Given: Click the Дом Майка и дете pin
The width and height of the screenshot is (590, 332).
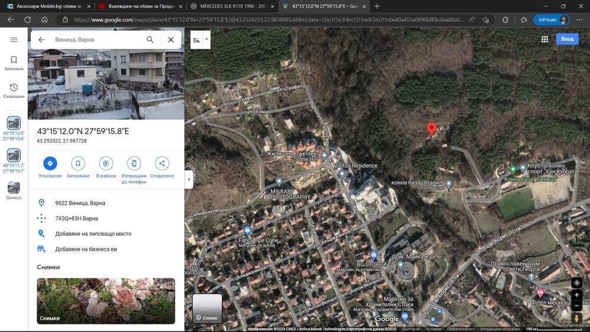Looking at the screenshot, I should (x=401, y=265).
